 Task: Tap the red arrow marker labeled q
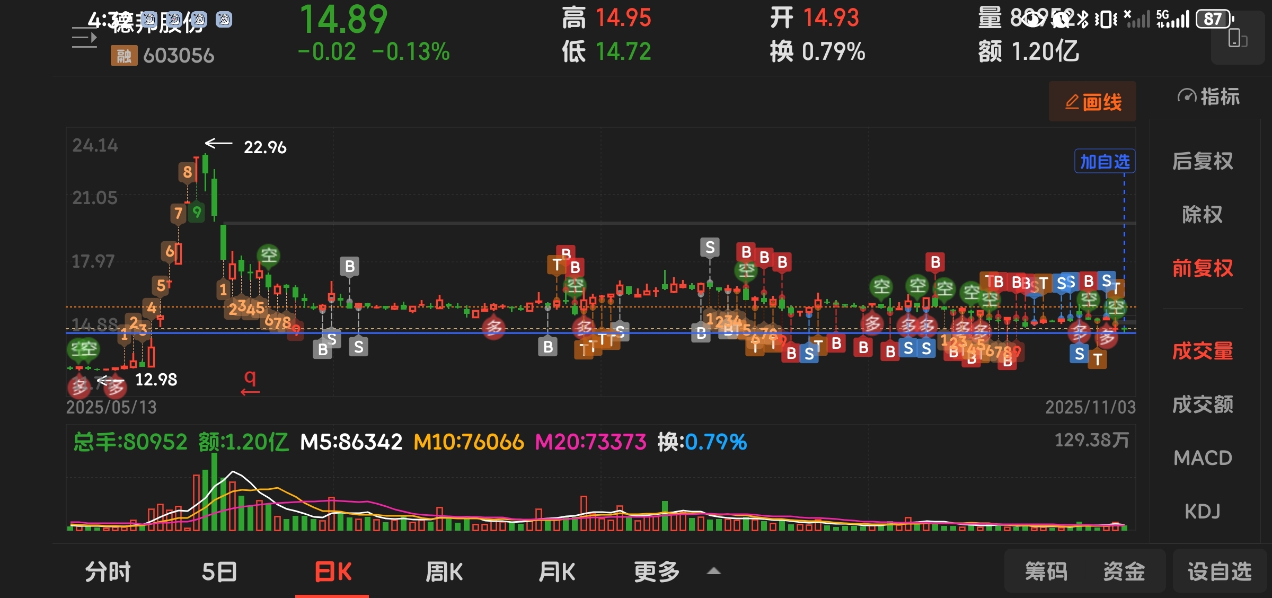[250, 383]
